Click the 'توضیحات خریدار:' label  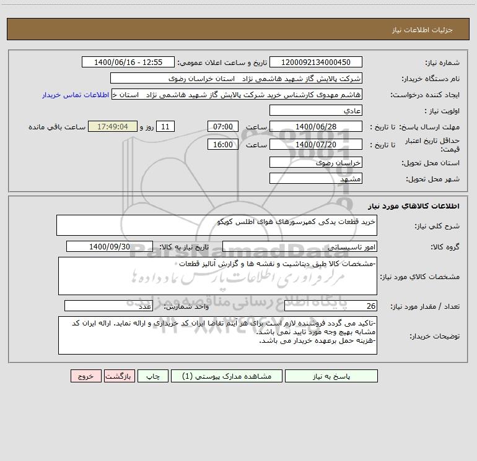click(434, 337)
